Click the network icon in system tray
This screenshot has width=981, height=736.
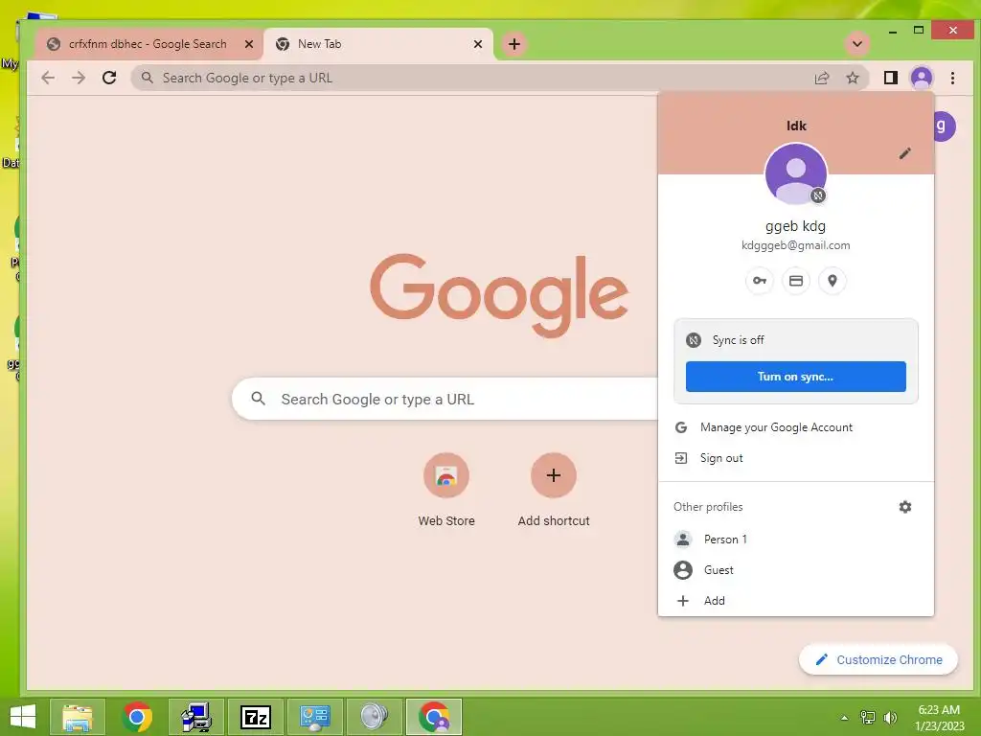868,717
